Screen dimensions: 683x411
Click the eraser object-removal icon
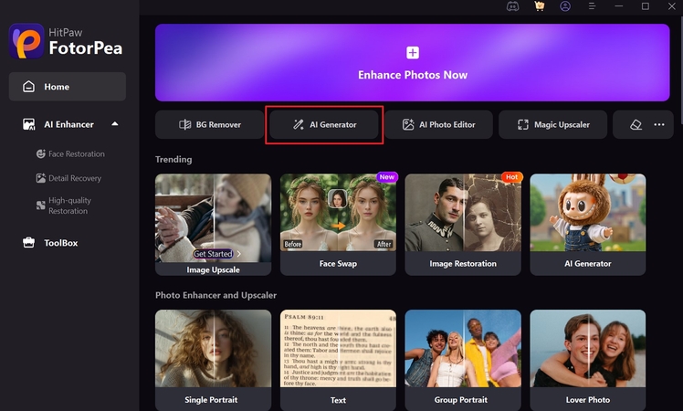click(x=636, y=124)
